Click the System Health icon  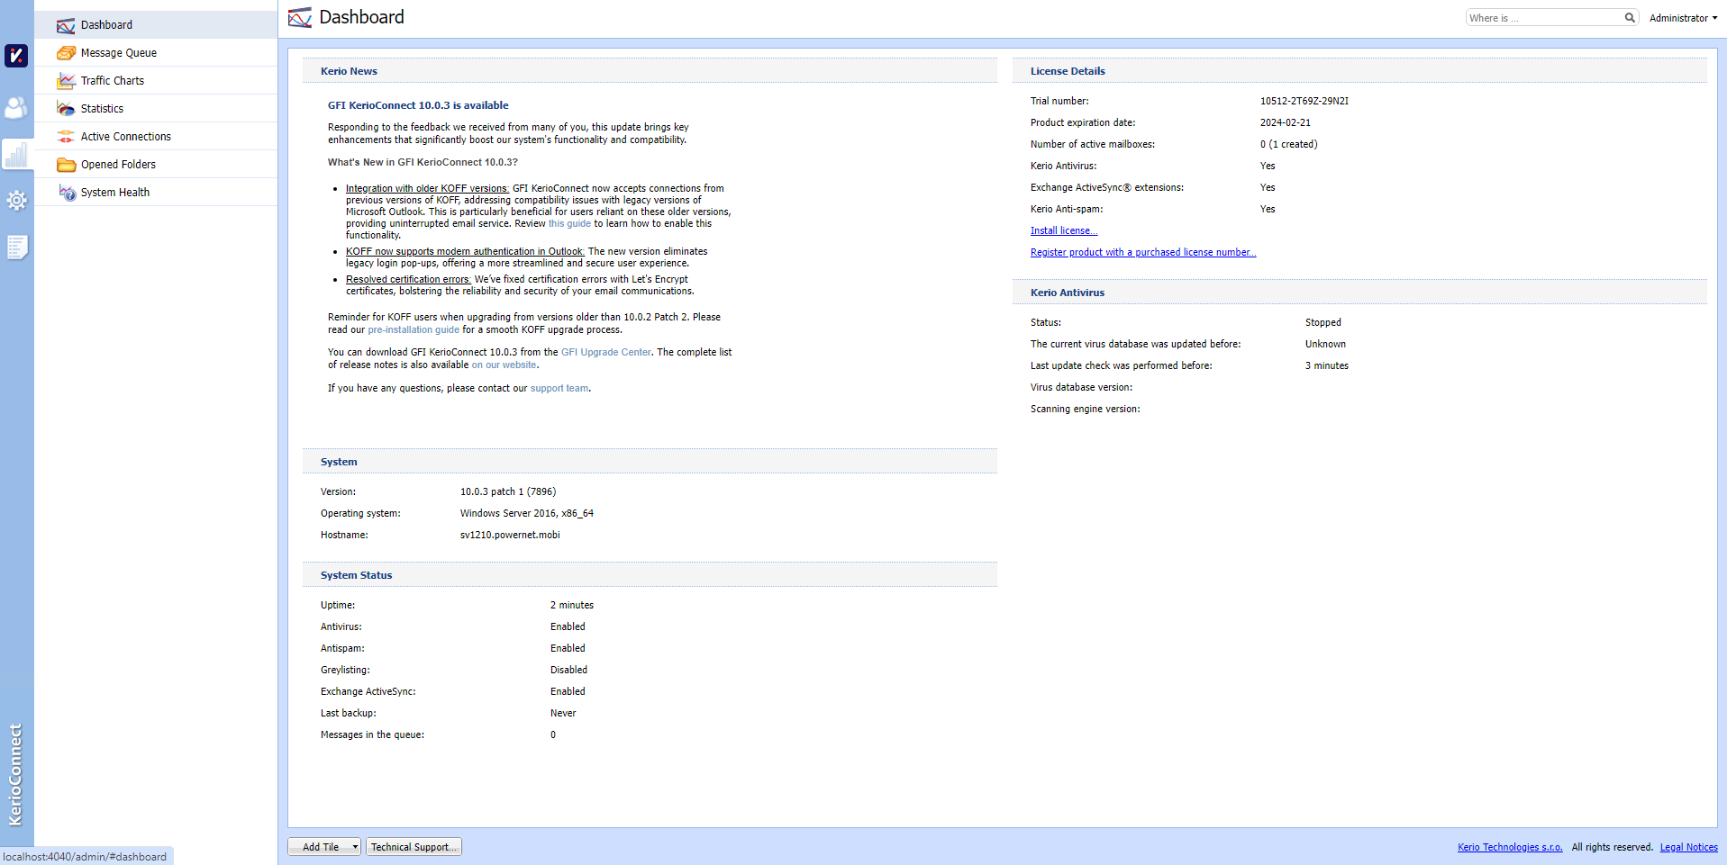[66, 193]
